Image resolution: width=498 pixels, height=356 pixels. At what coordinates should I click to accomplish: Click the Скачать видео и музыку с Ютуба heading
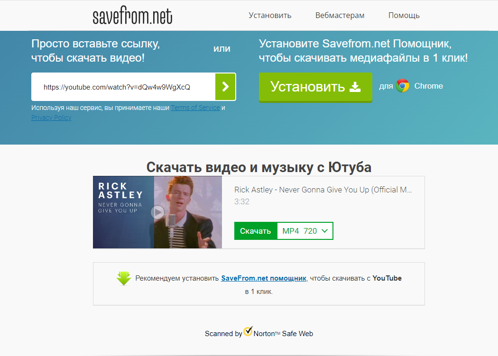coord(259,167)
